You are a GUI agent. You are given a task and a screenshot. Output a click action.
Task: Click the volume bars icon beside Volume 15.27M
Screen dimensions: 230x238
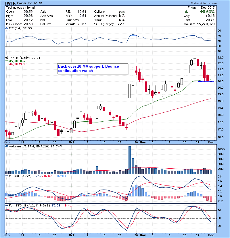coord(7,146)
